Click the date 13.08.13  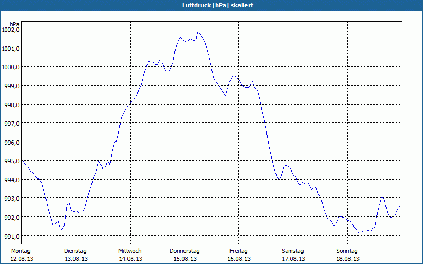coord(76,259)
